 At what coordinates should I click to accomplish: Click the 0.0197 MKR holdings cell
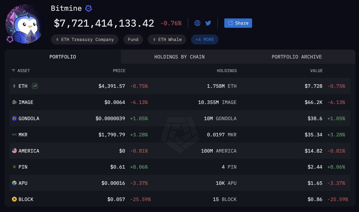[222, 135]
